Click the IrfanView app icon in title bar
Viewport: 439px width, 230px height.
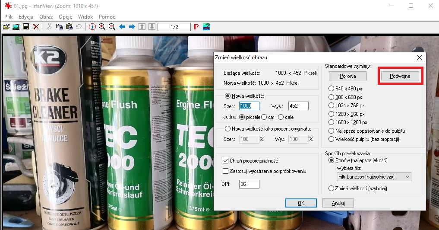(8, 6)
